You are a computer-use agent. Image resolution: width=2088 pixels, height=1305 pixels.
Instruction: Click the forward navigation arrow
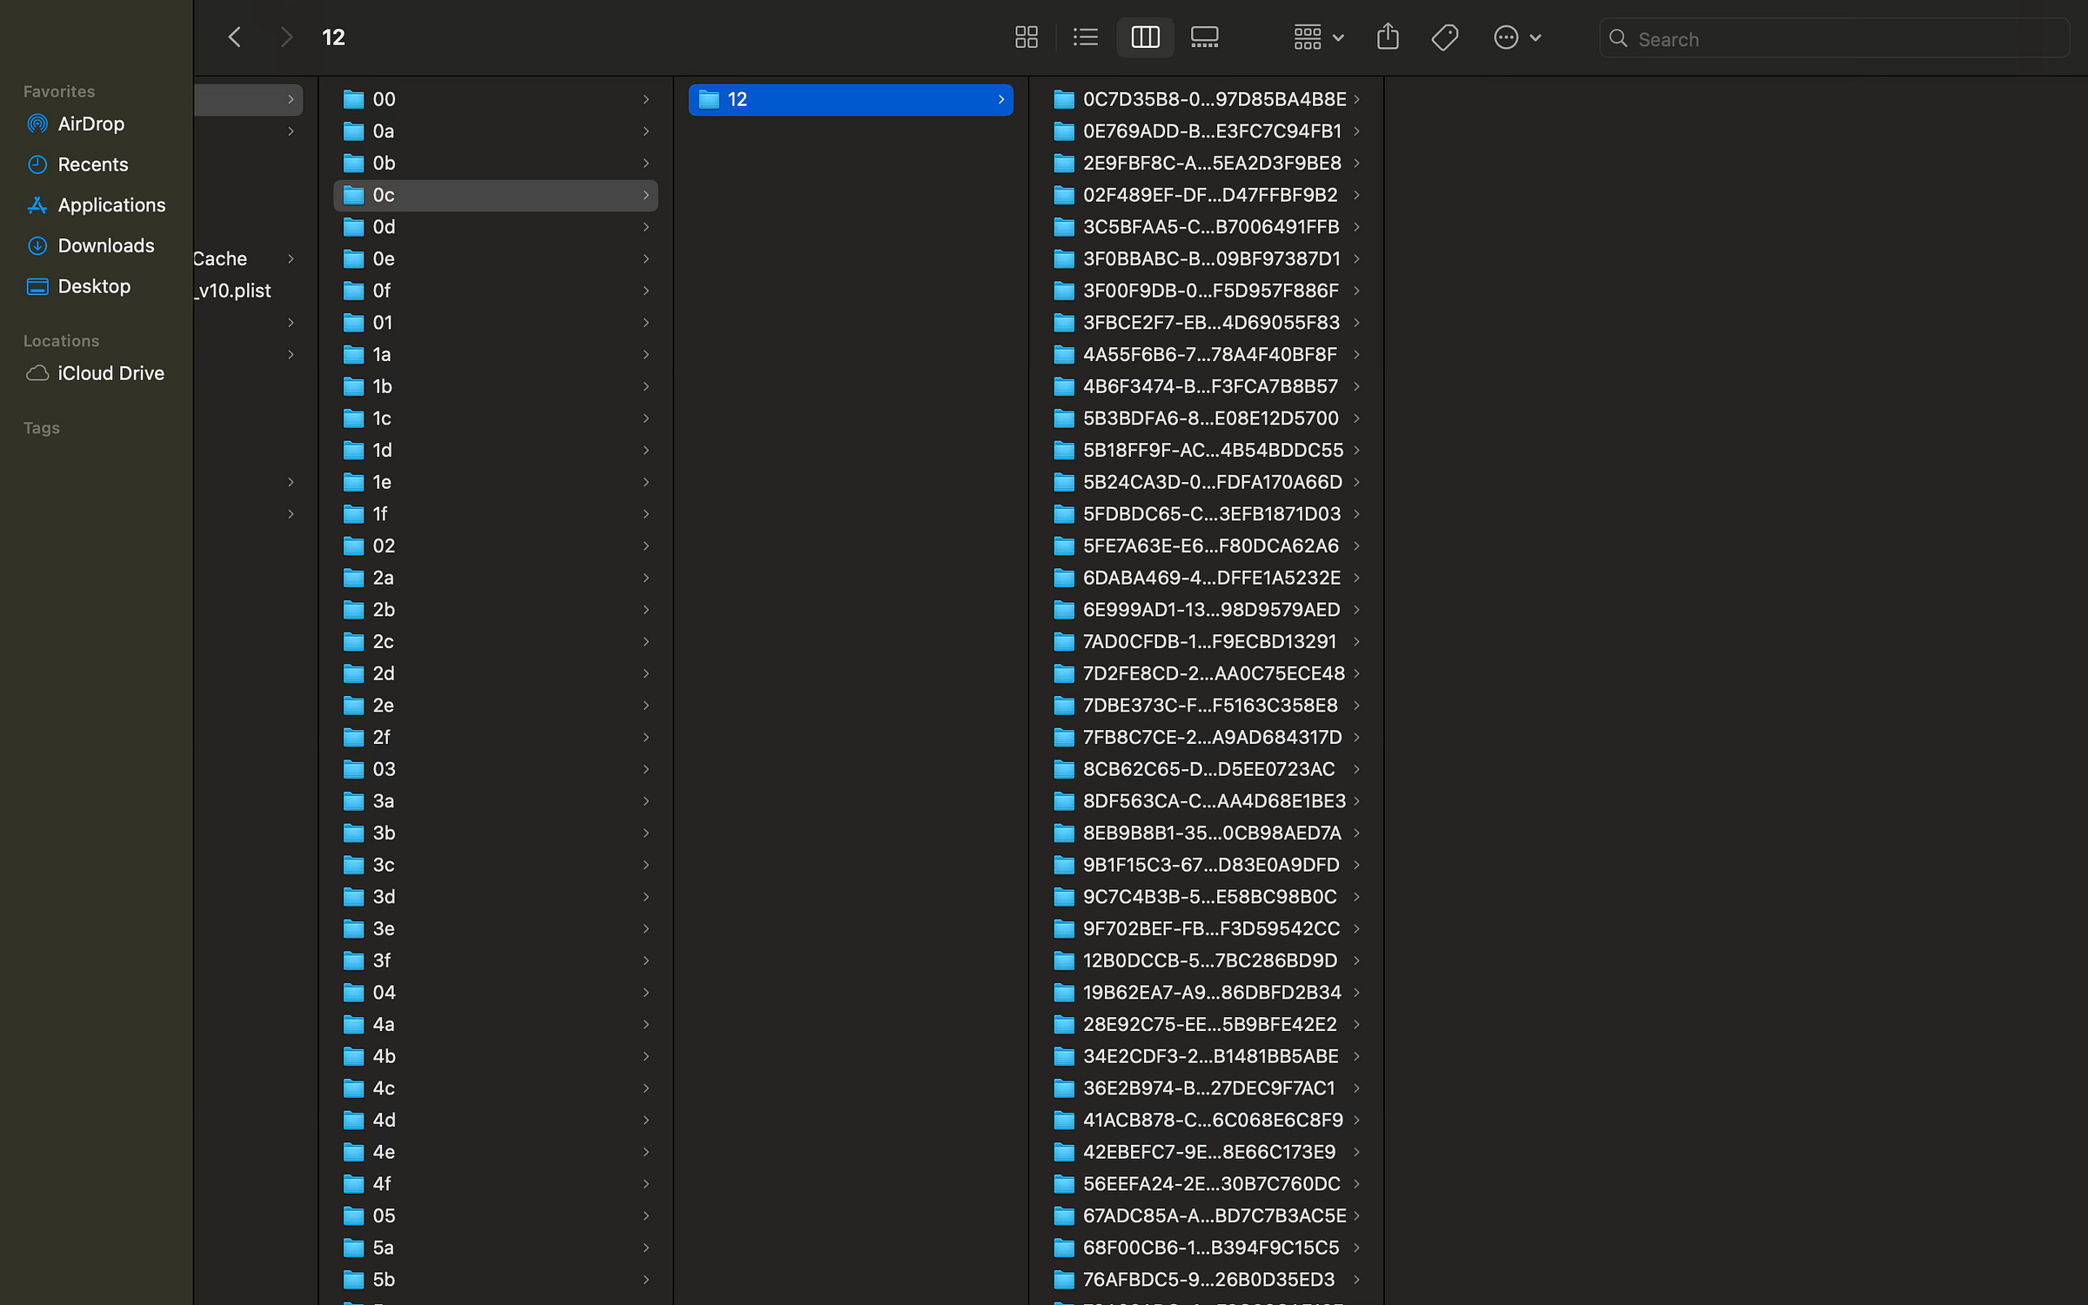point(286,37)
